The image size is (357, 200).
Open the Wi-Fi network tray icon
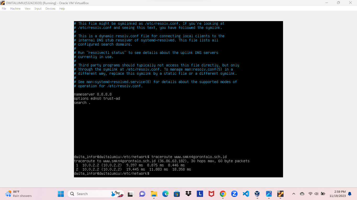310,194
